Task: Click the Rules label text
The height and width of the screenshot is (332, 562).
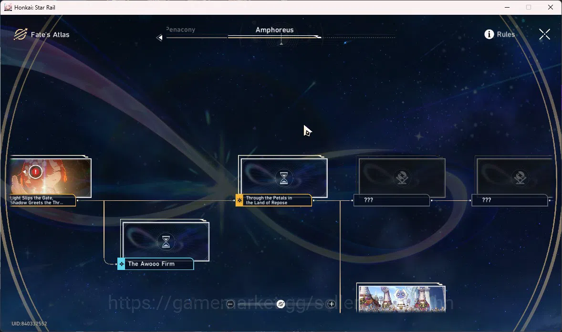Action: [506, 34]
